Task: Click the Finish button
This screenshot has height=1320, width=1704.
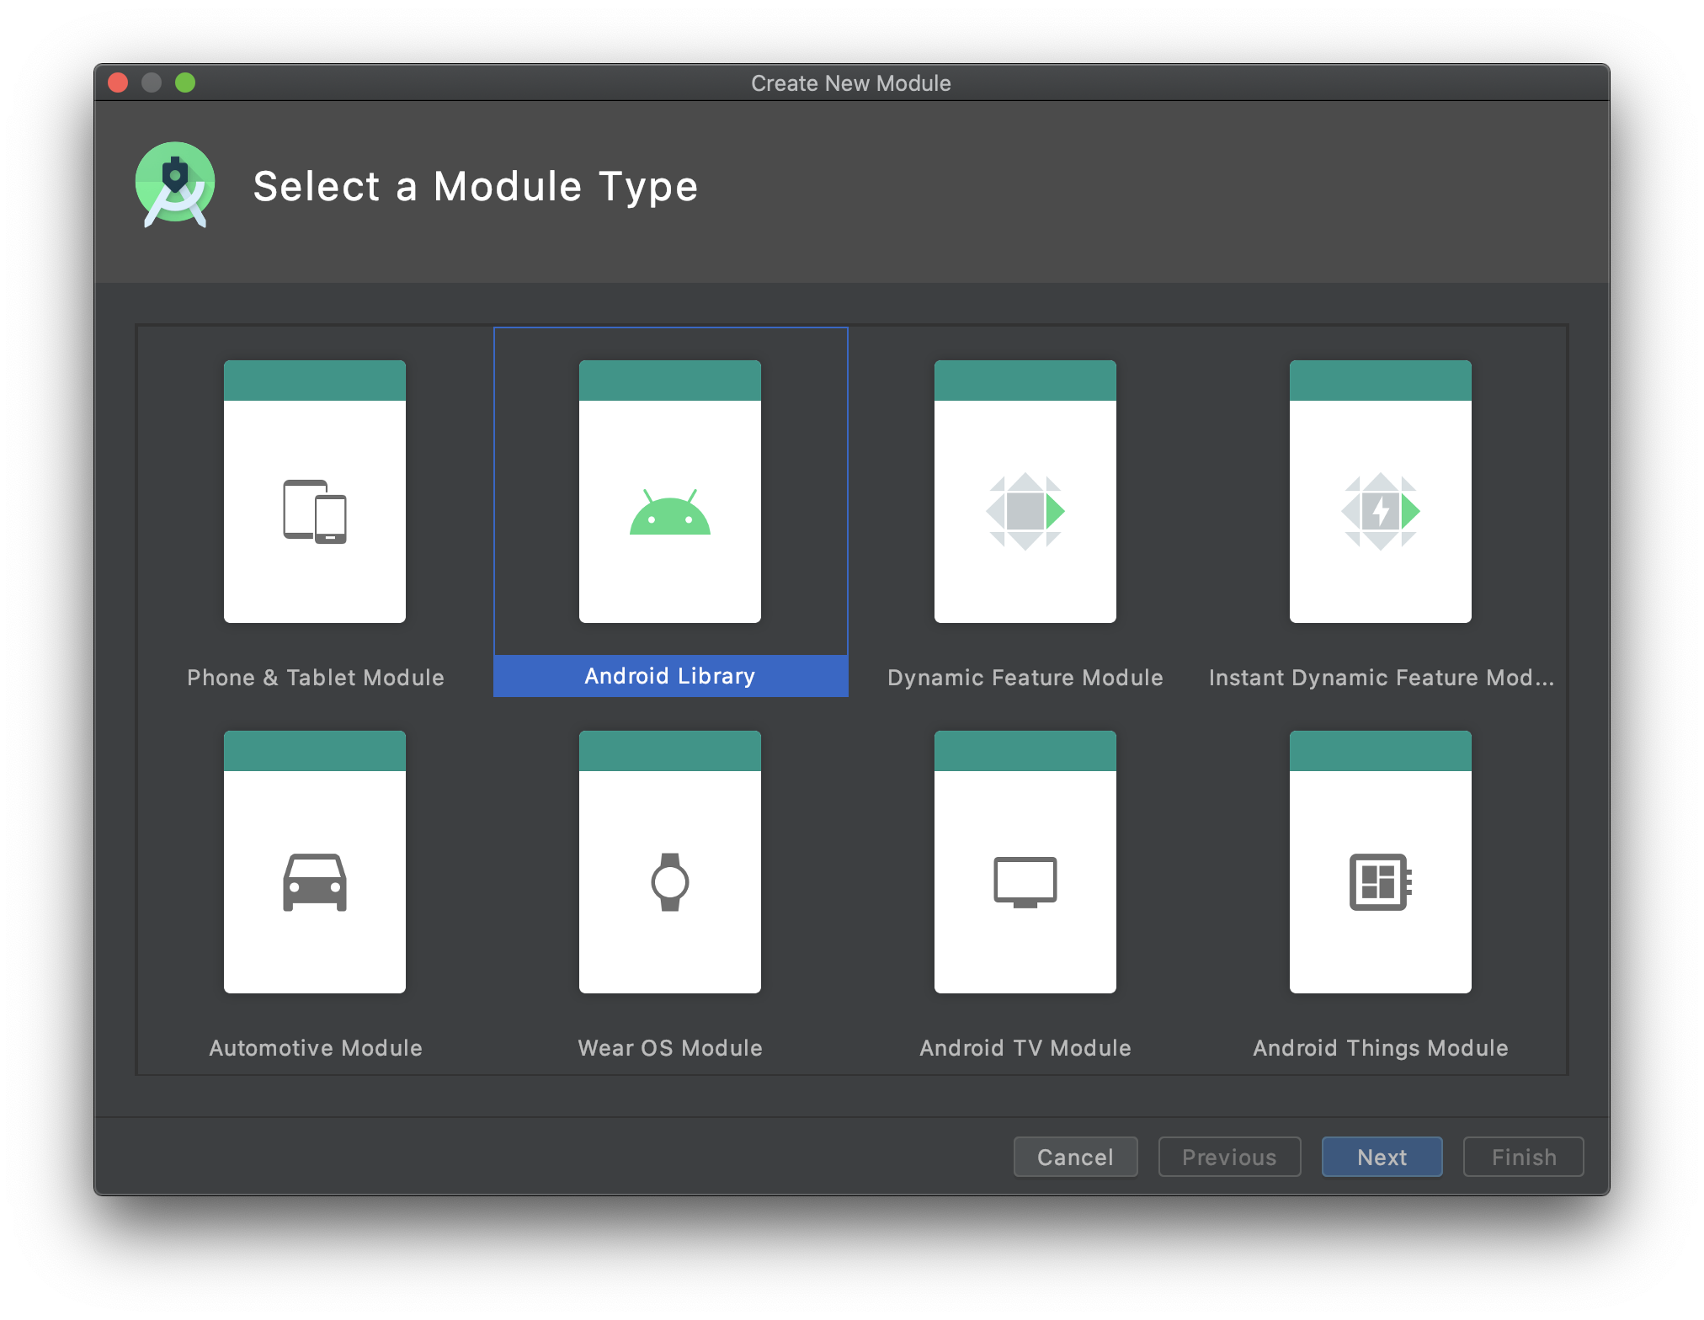Action: tap(1523, 1157)
